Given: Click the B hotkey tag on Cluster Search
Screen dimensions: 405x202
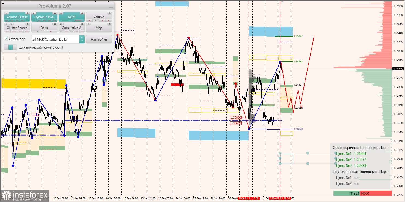Looking at the screenshot, I should point(7,24).
